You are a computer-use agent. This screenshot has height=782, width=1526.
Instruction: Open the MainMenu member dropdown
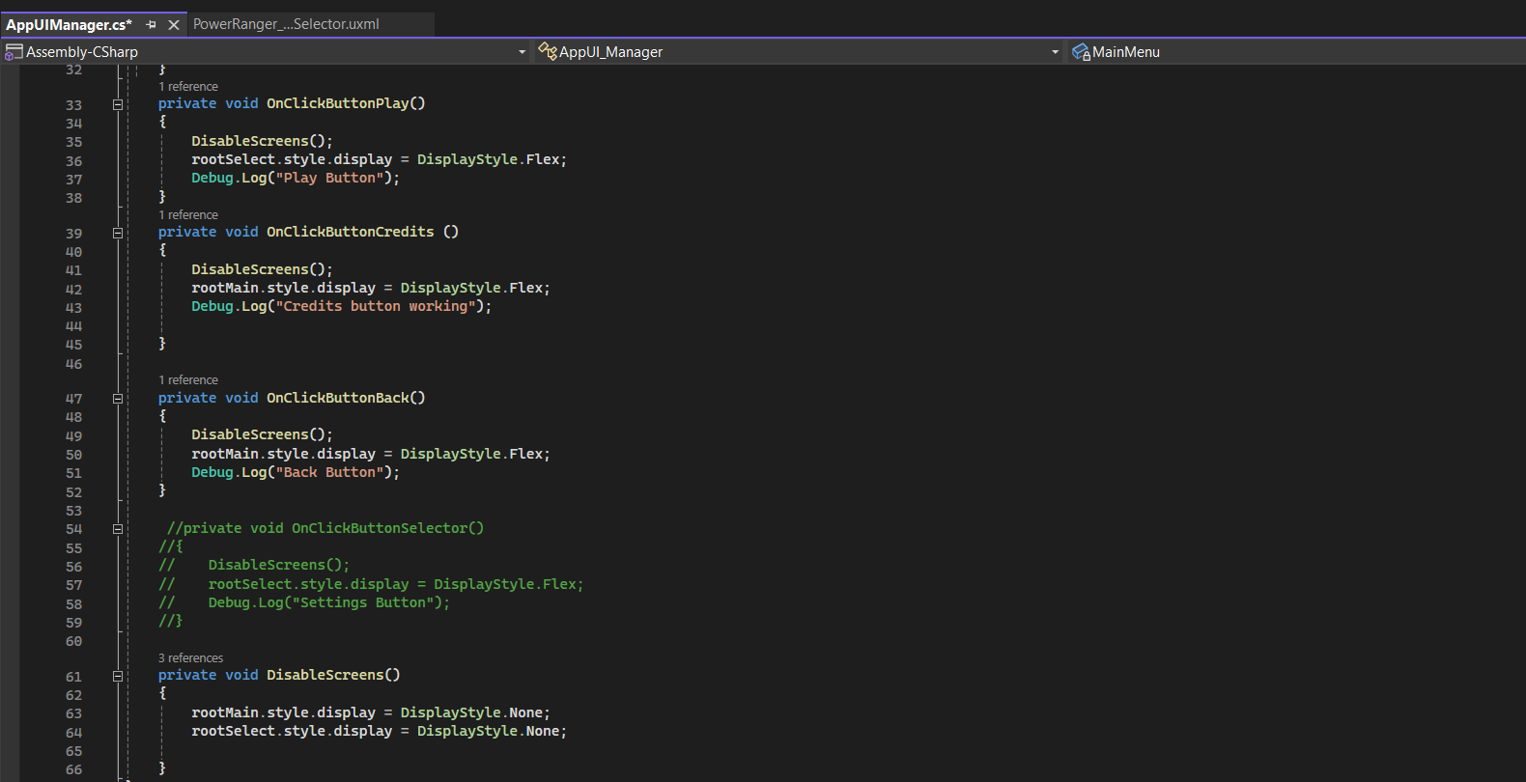1125,52
